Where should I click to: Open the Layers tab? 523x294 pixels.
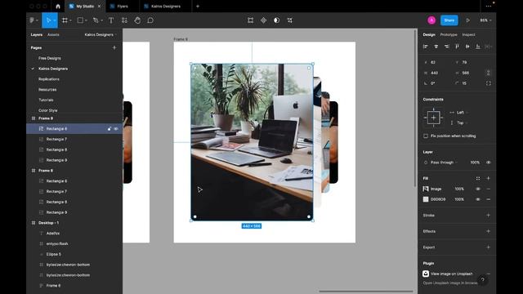(36, 34)
